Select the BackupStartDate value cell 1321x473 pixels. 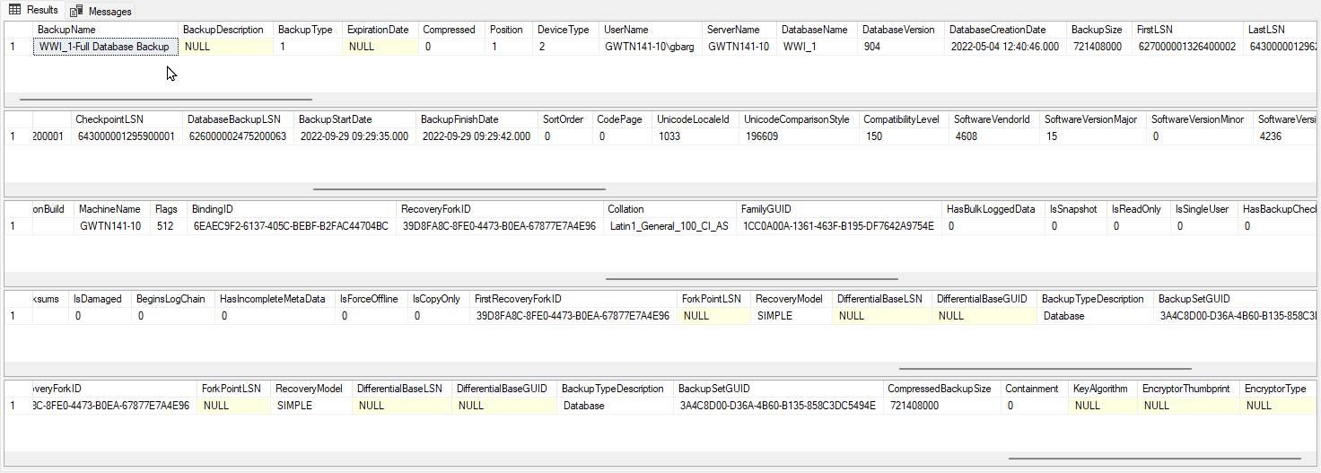coord(354,136)
